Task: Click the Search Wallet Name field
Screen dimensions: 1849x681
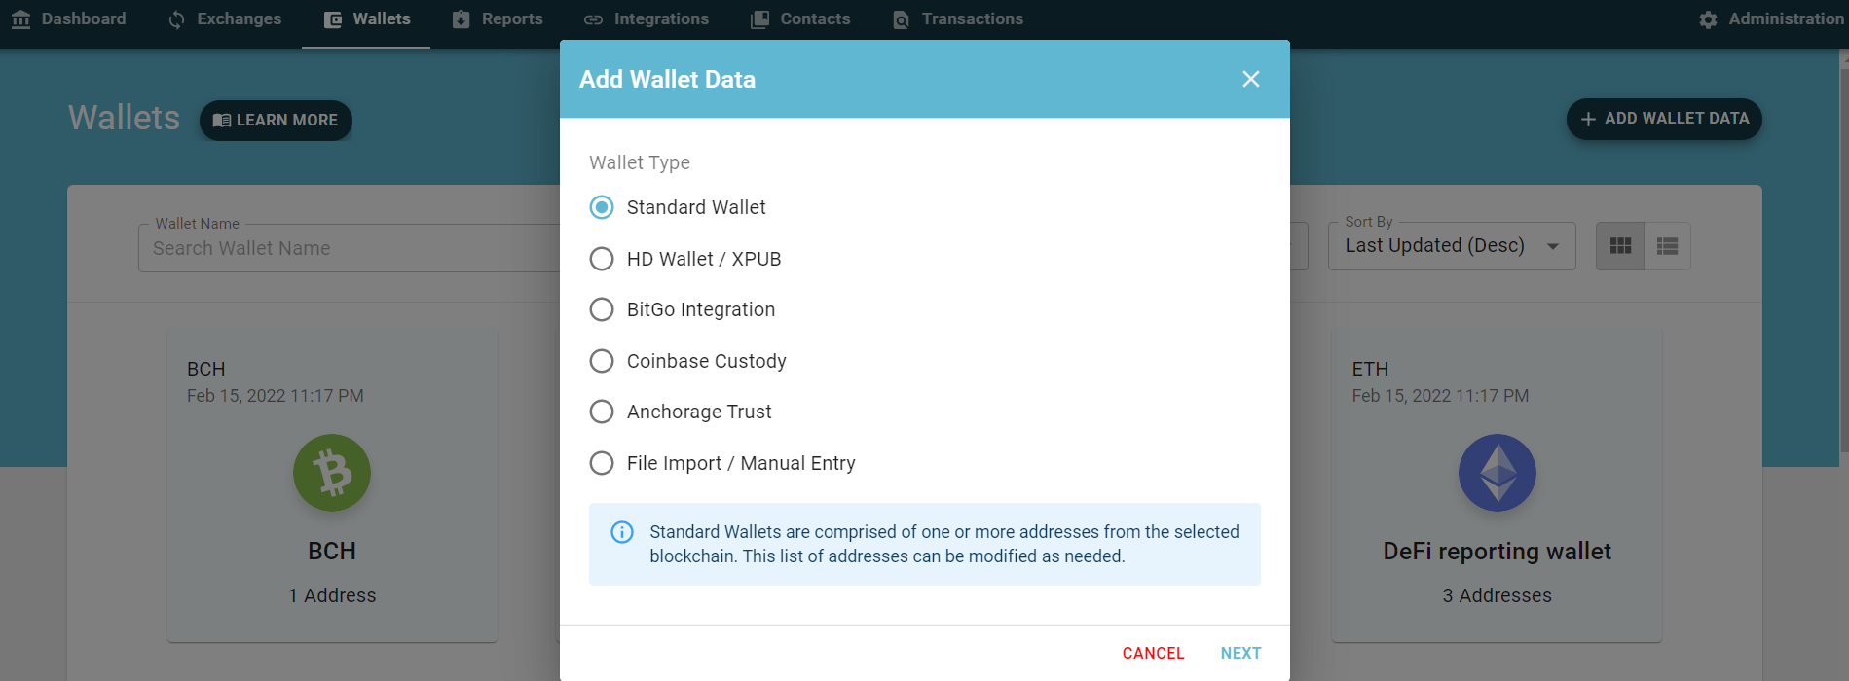Action: (x=351, y=248)
